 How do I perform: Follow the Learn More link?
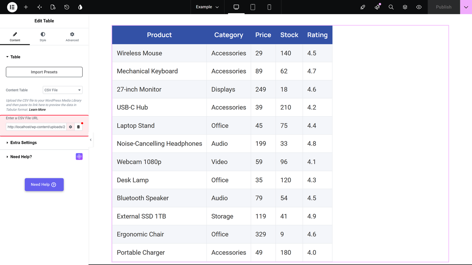(37, 110)
